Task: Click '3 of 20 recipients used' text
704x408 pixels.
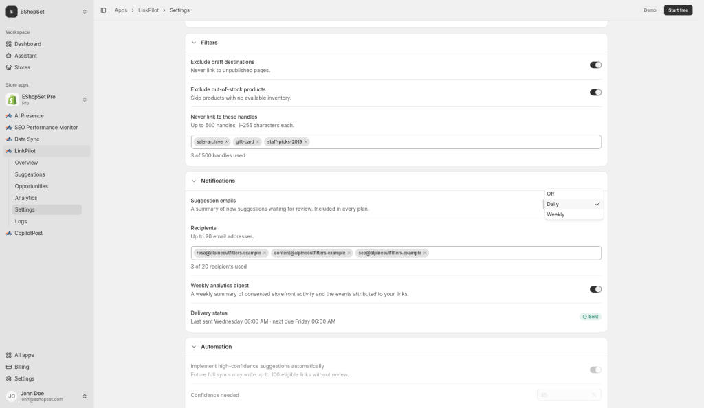Action: tap(219, 267)
